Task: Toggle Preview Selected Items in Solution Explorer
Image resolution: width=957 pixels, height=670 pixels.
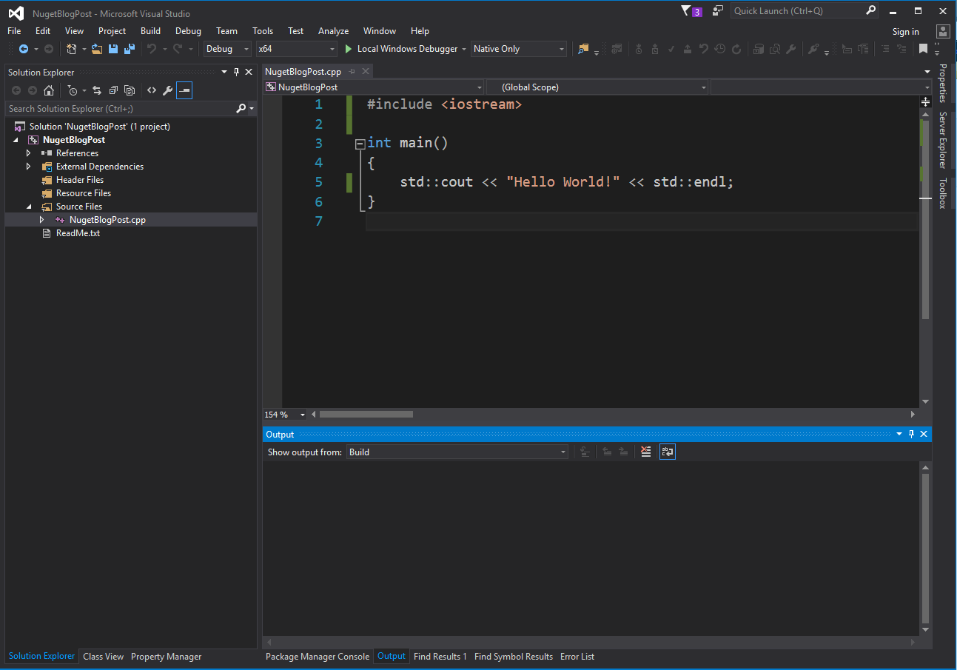Action: [x=184, y=90]
